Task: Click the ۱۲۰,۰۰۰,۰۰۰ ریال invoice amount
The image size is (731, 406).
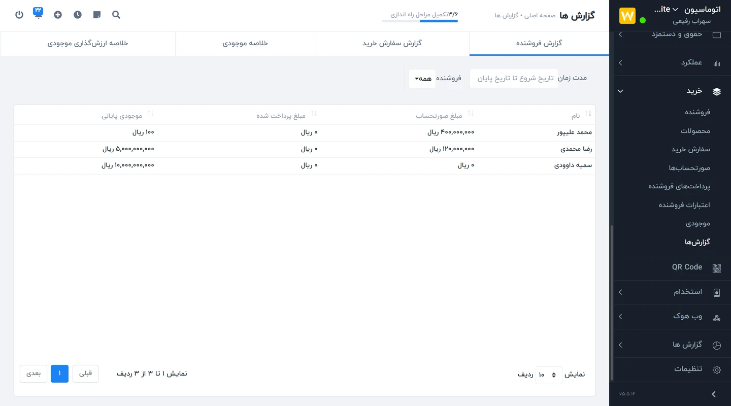Action: tap(452, 149)
